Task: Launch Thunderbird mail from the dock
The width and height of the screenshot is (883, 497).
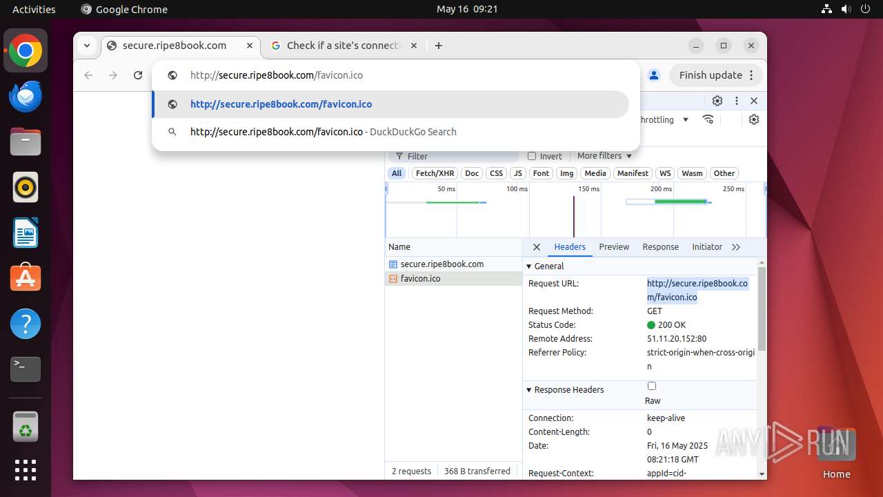Action: click(26, 96)
